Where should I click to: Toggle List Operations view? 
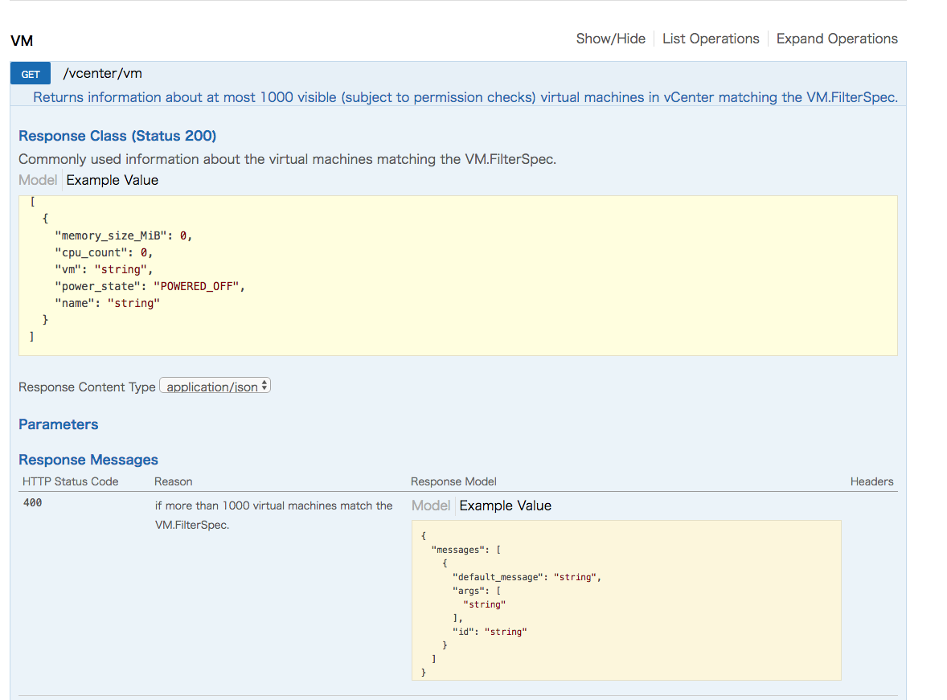coord(711,39)
